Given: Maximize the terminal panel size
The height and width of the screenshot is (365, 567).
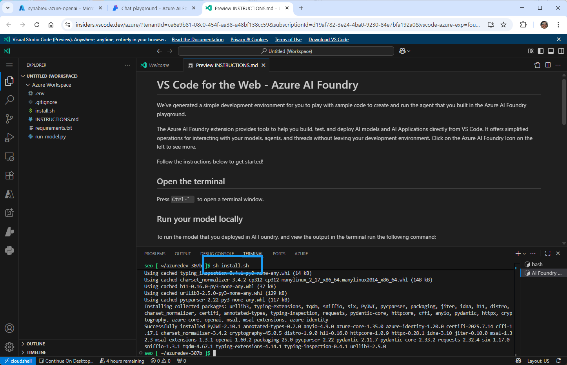Looking at the screenshot, I should click(x=548, y=254).
